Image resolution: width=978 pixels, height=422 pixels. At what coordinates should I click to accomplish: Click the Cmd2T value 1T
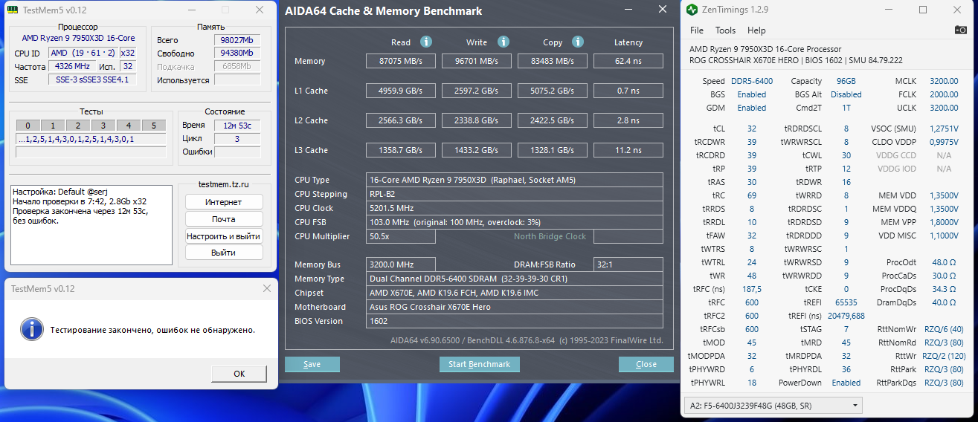coord(846,108)
